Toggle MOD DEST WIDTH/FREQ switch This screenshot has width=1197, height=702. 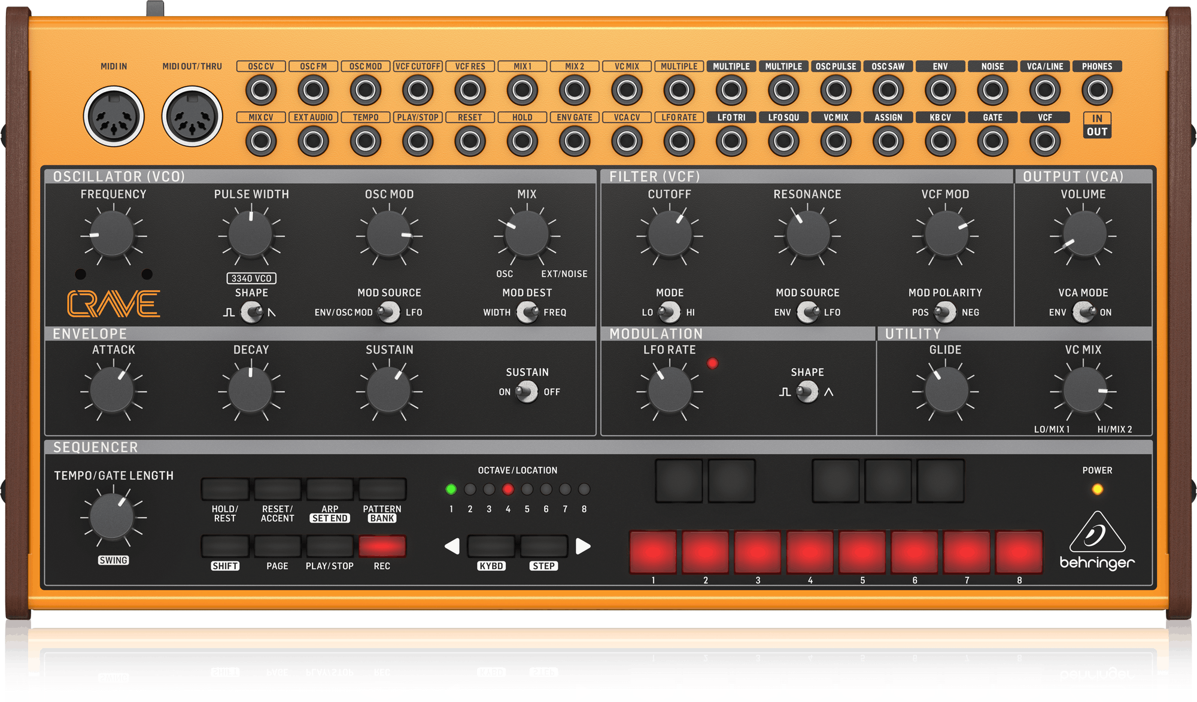(527, 312)
